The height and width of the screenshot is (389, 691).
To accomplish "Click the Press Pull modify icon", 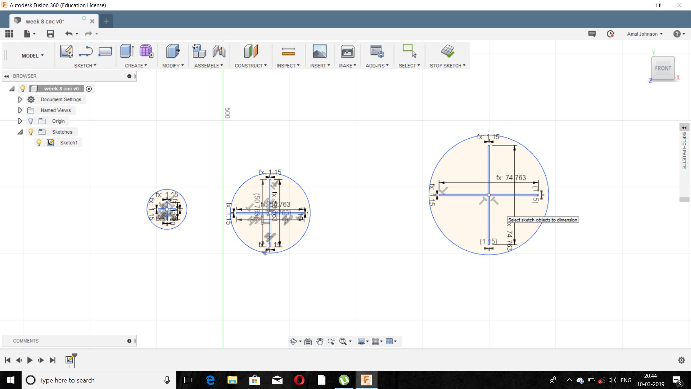I will coord(173,51).
